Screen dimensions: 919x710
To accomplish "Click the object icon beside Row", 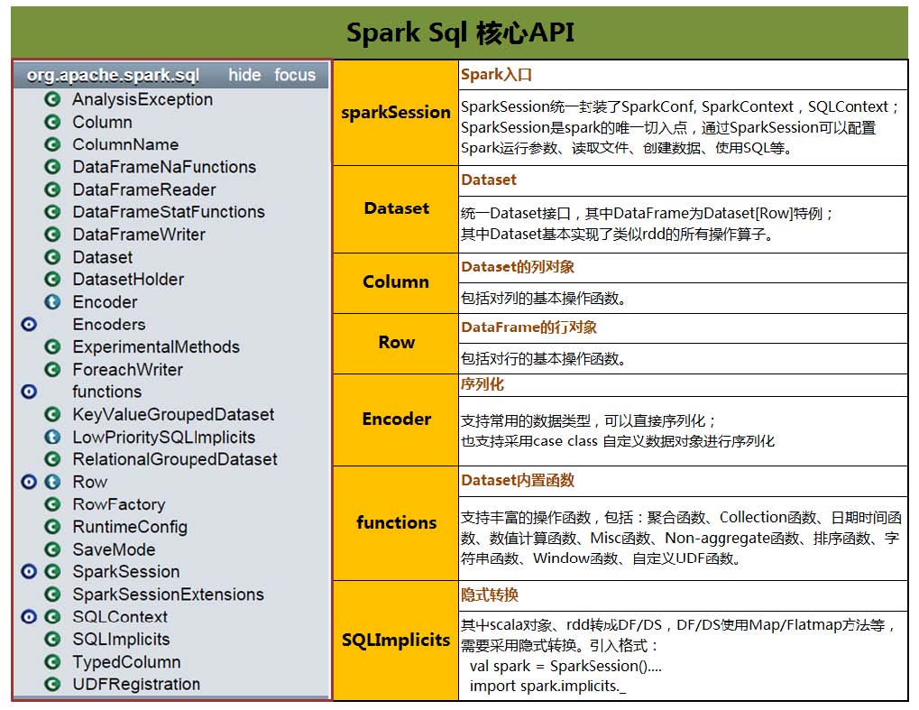I will pos(29,482).
